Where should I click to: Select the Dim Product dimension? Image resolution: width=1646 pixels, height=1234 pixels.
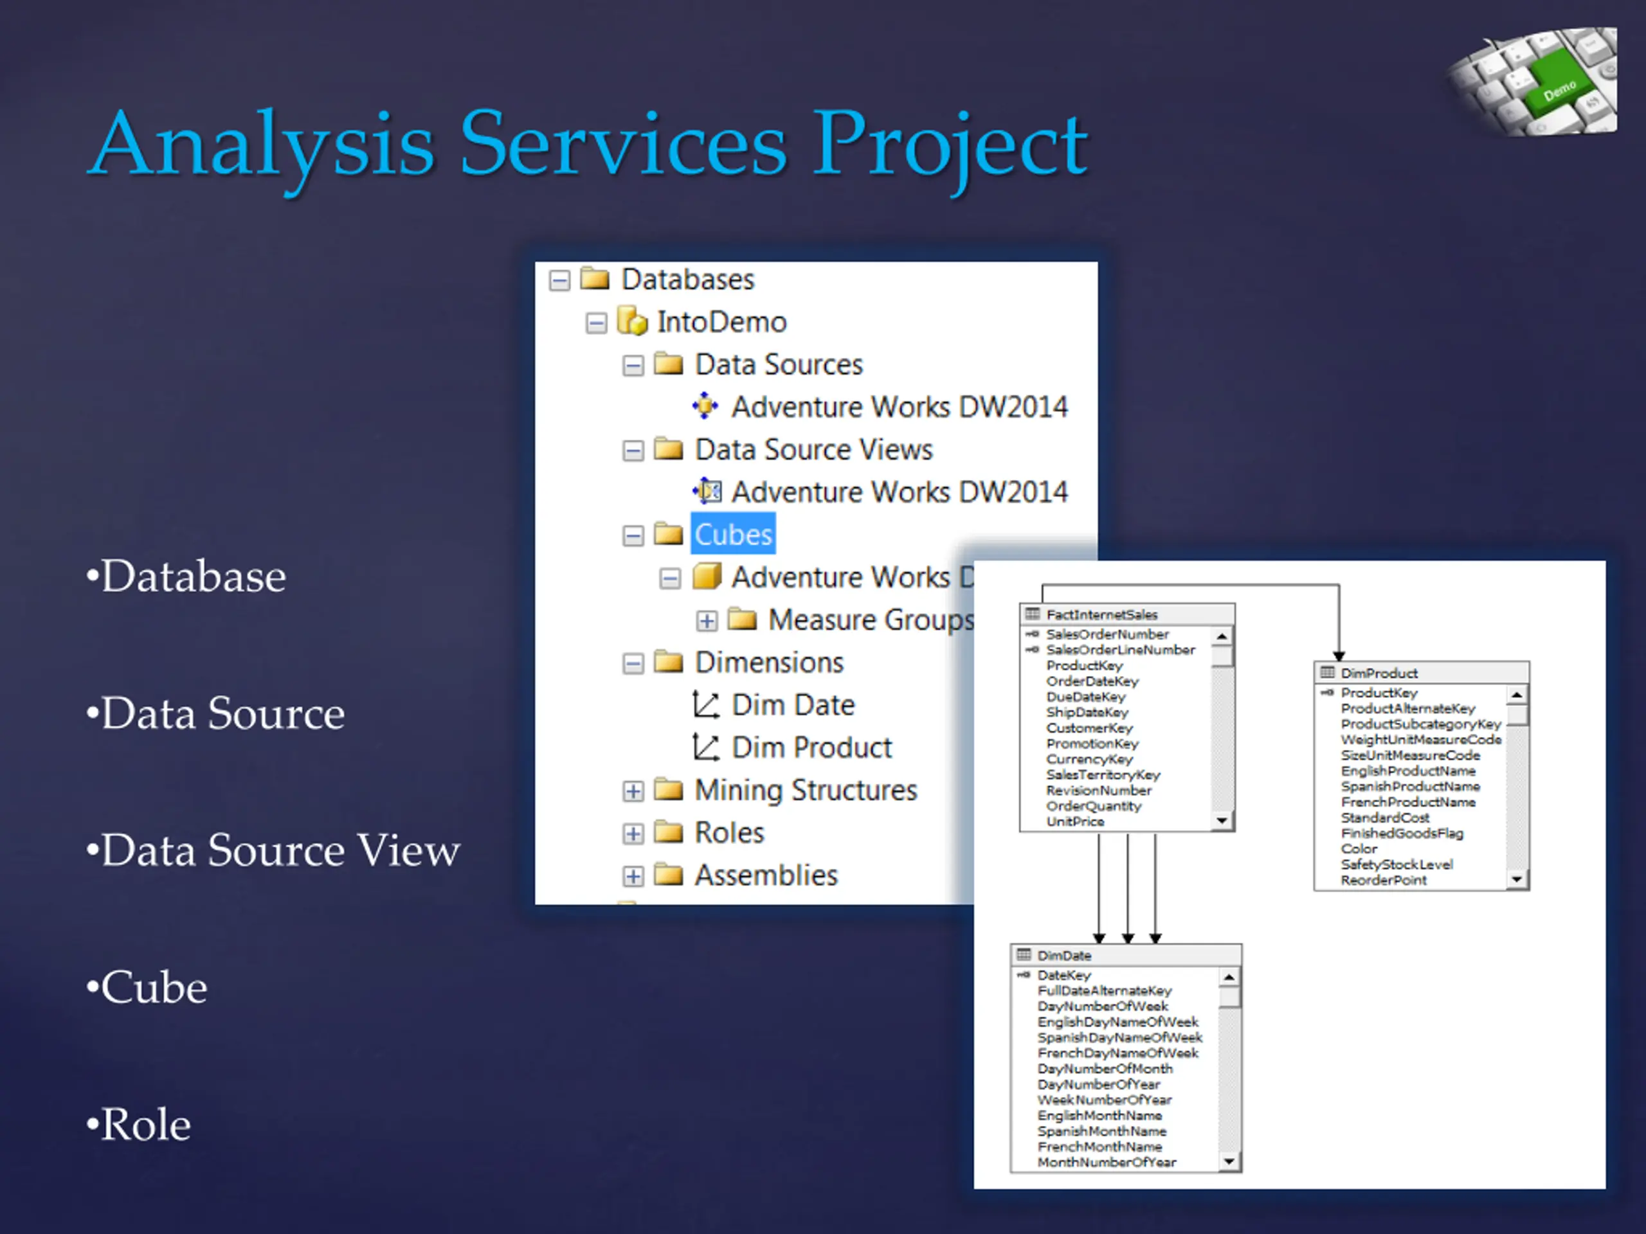click(x=812, y=747)
